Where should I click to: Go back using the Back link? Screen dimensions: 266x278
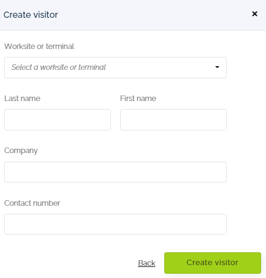pos(146,263)
